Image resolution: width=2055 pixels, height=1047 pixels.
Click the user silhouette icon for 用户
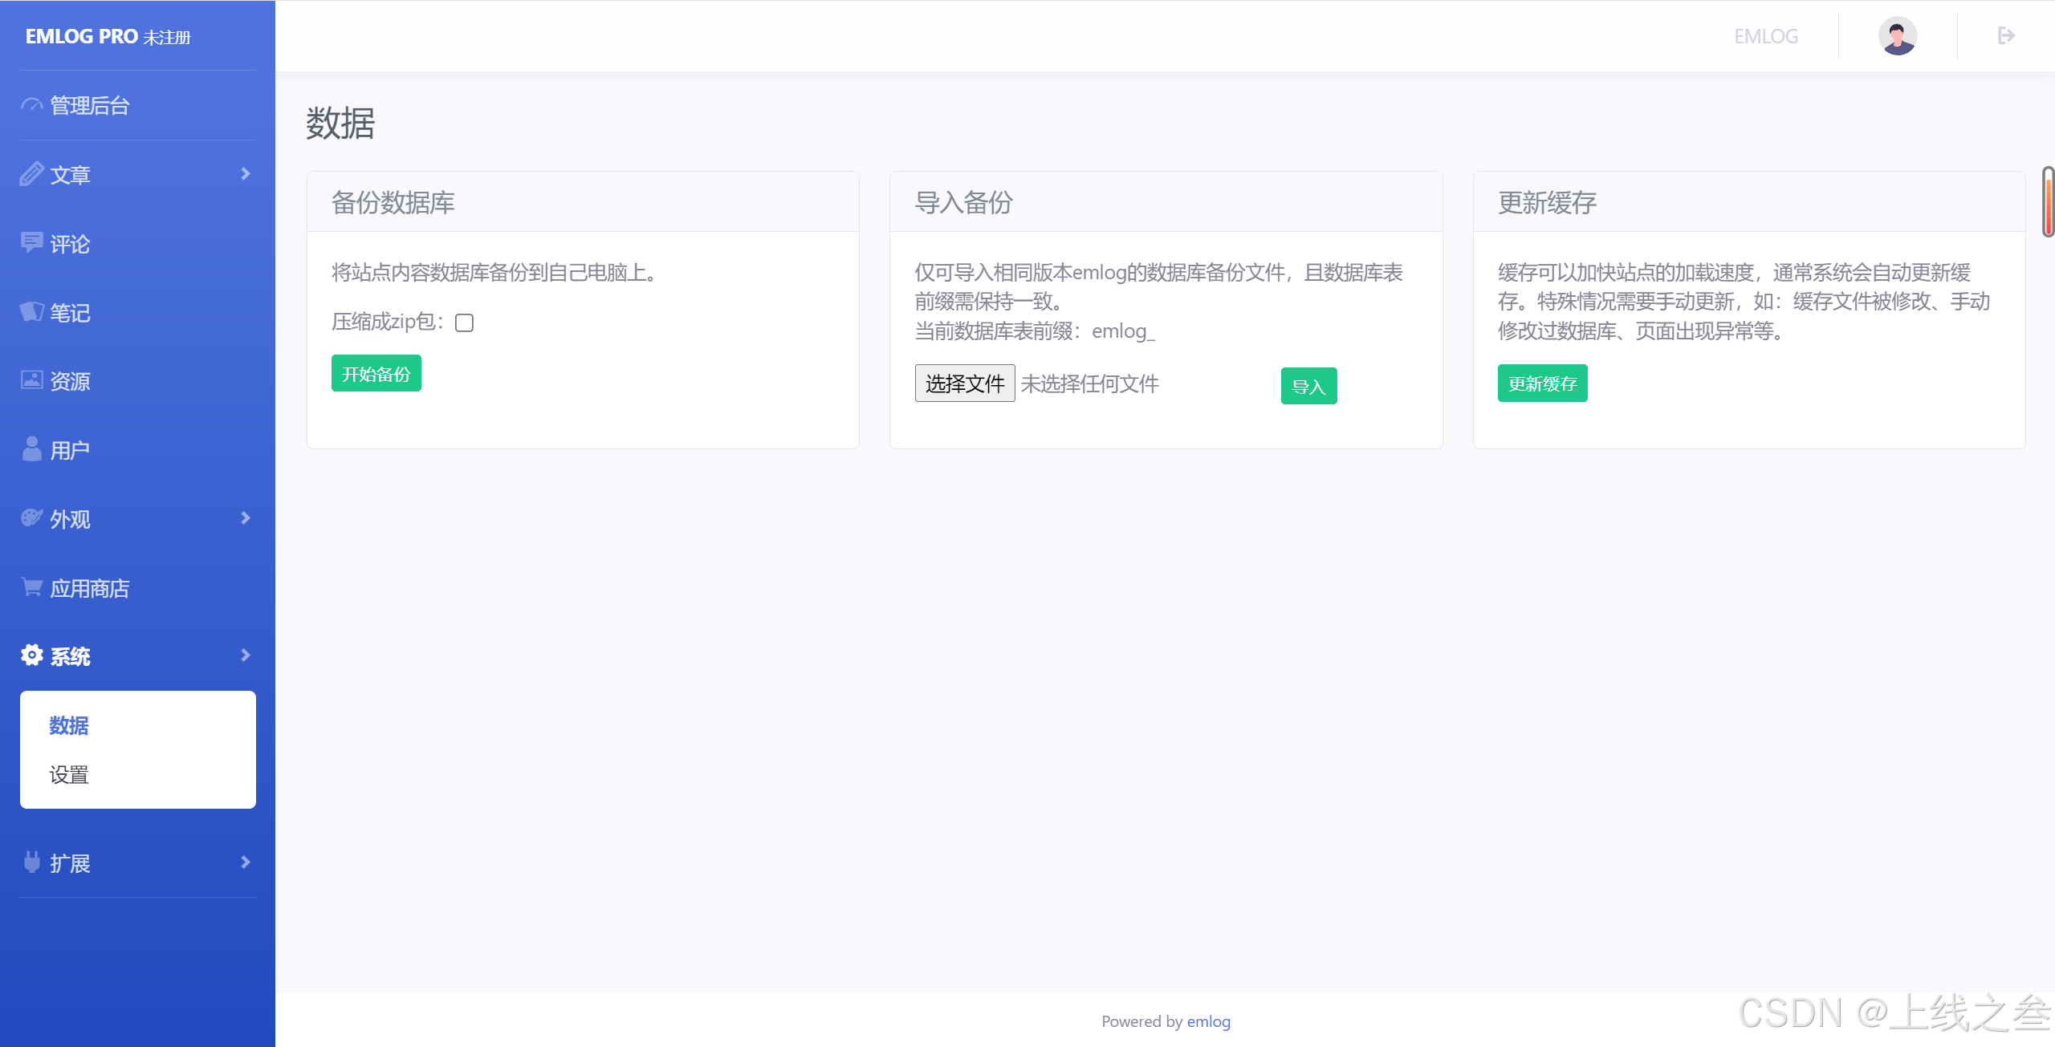pyautogui.click(x=31, y=449)
